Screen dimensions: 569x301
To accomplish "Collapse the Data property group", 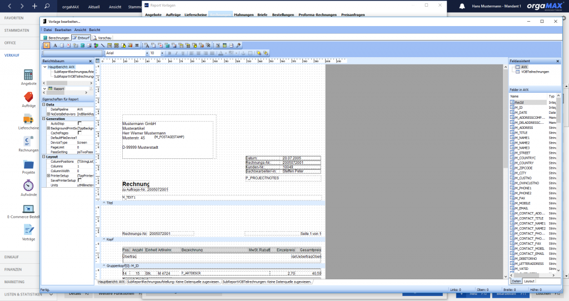I will point(44,104).
